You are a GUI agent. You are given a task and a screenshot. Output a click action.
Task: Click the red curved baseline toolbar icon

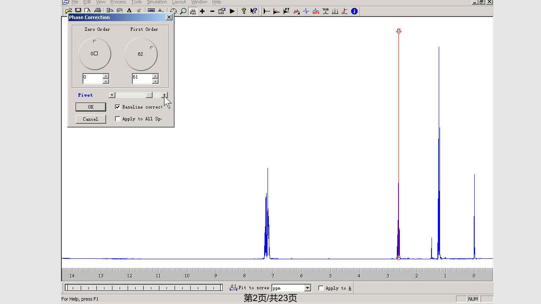[x=296, y=11]
